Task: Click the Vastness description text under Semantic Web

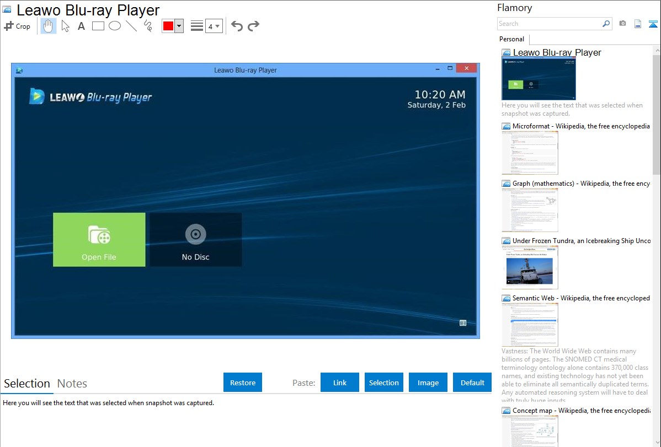Action: (575, 375)
